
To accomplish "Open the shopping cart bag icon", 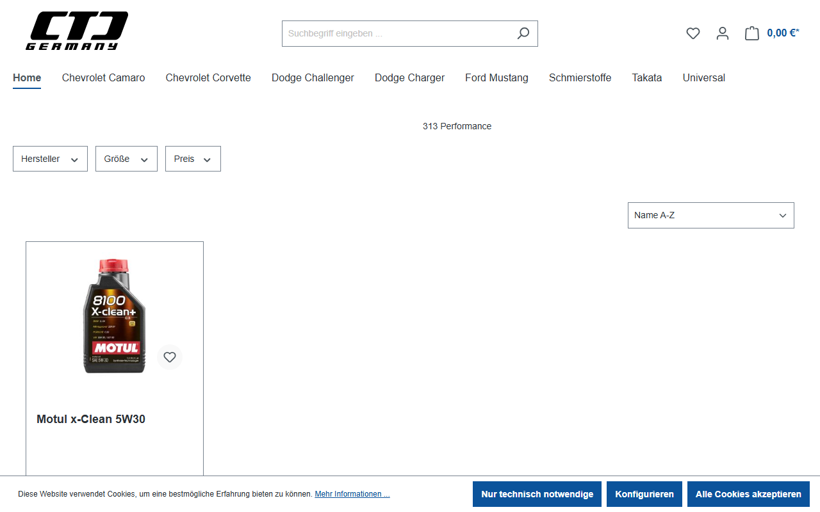I will coord(752,33).
